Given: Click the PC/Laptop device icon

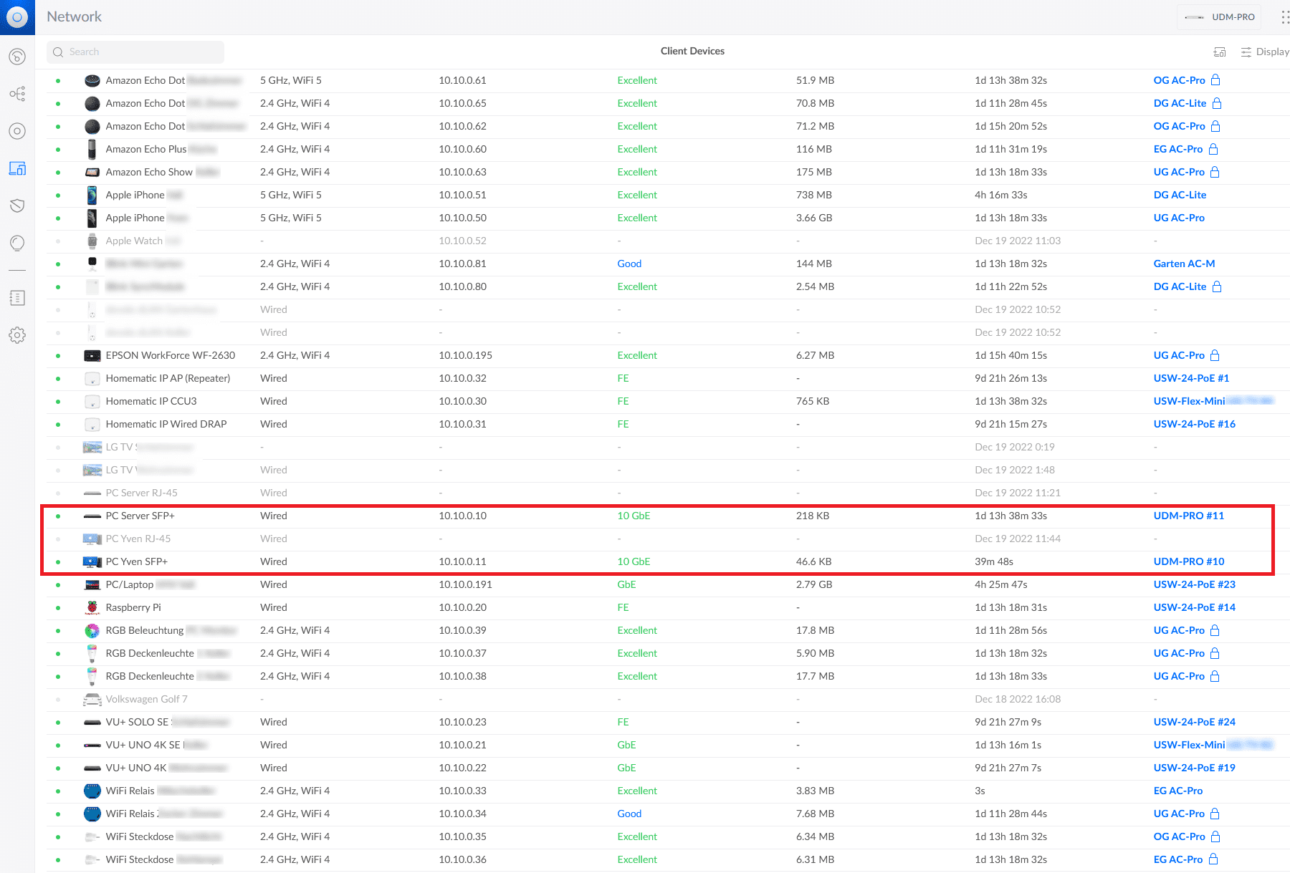Looking at the screenshot, I should tap(92, 584).
